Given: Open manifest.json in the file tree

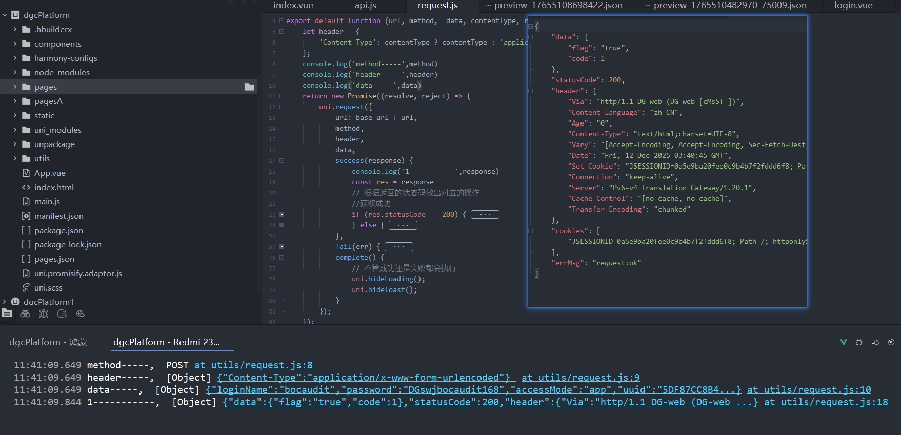Looking at the screenshot, I should (58, 216).
